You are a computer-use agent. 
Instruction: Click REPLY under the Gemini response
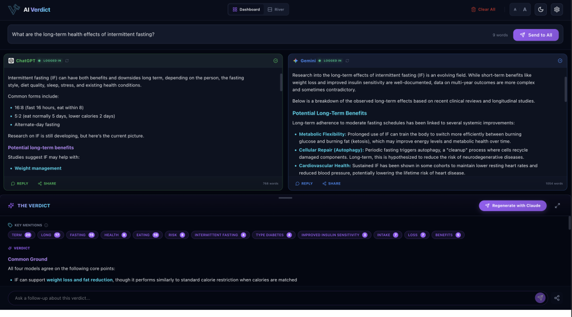click(304, 184)
